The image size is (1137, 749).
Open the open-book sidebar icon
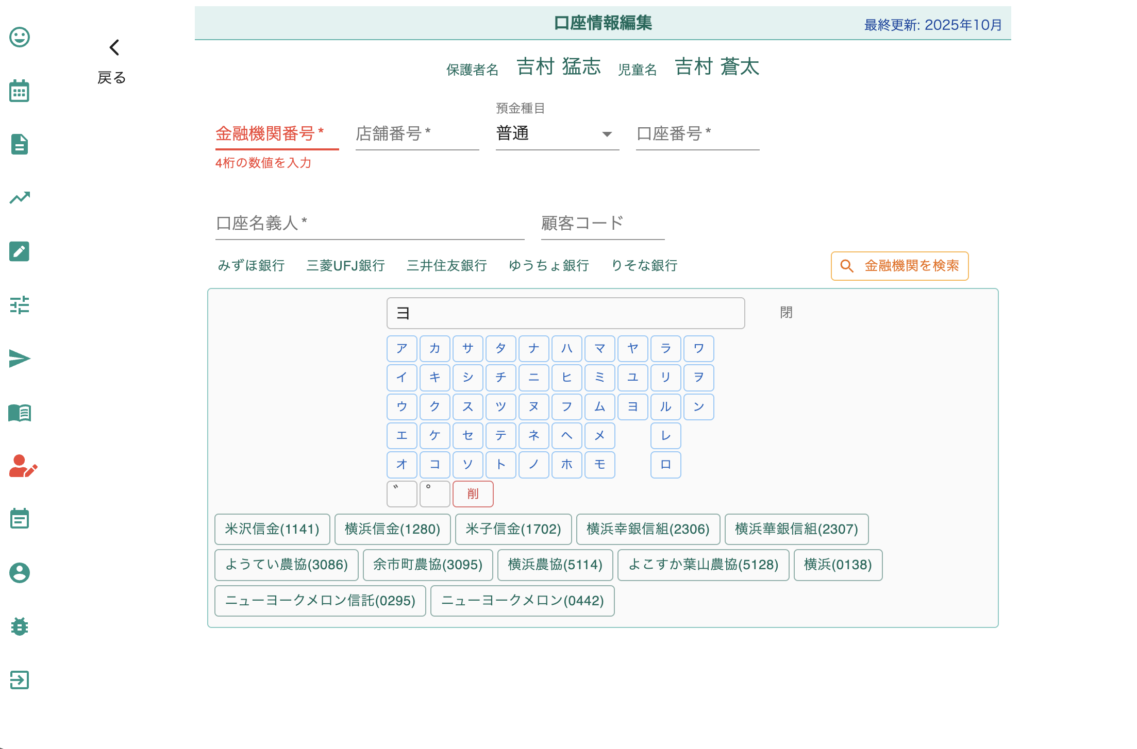coord(20,413)
